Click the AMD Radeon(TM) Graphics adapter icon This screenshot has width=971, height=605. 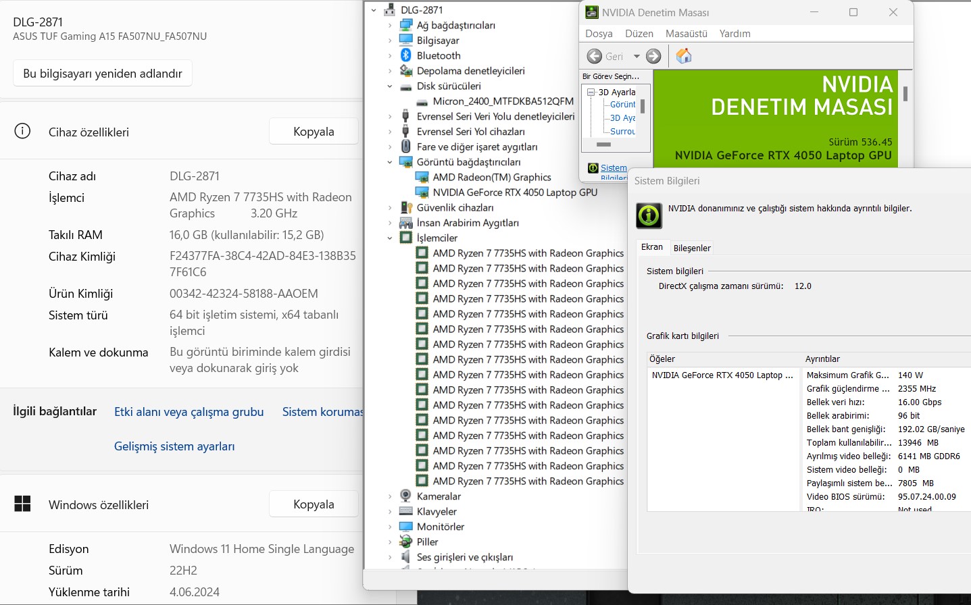[422, 177]
